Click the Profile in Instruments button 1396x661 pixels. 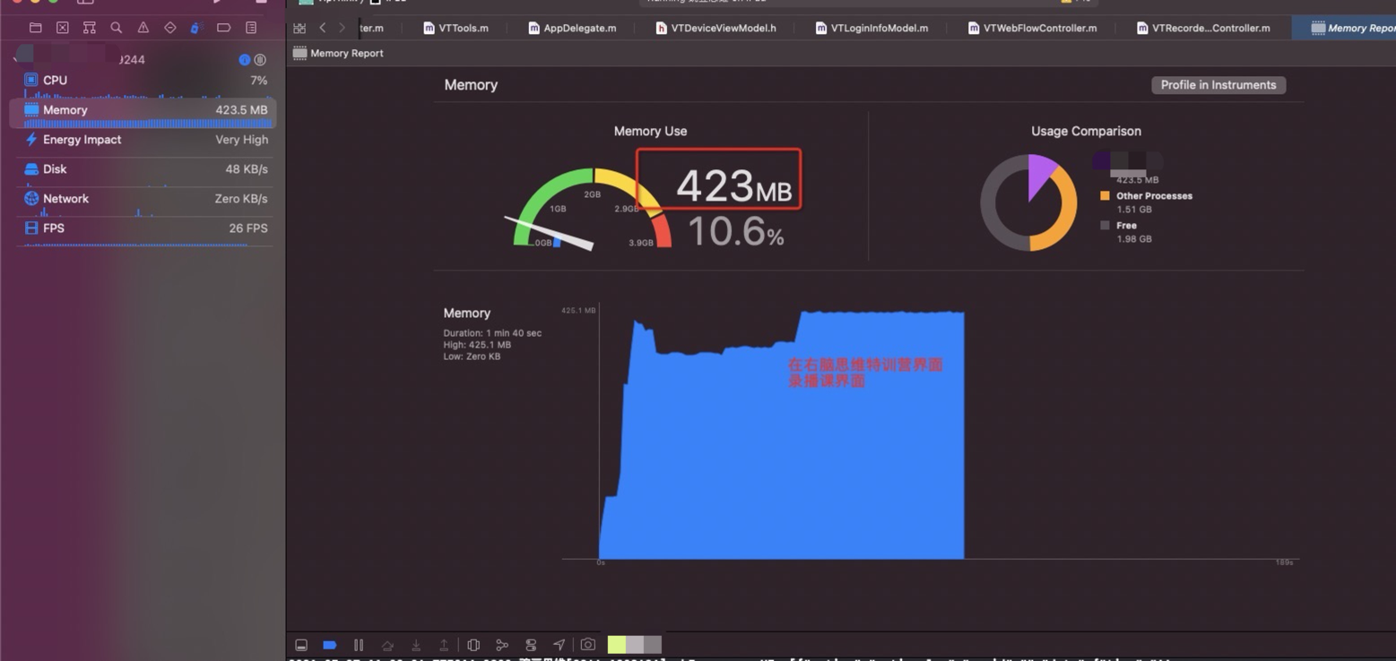(x=1218, y=85)
